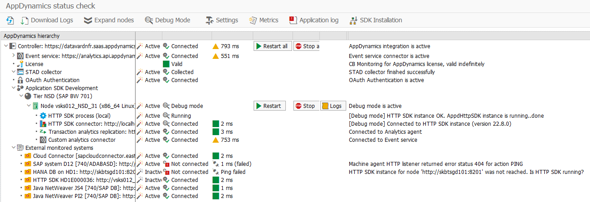Click the green Valid license indicator
The height and width of the screenshot is (202, 590).
[166, 64]
